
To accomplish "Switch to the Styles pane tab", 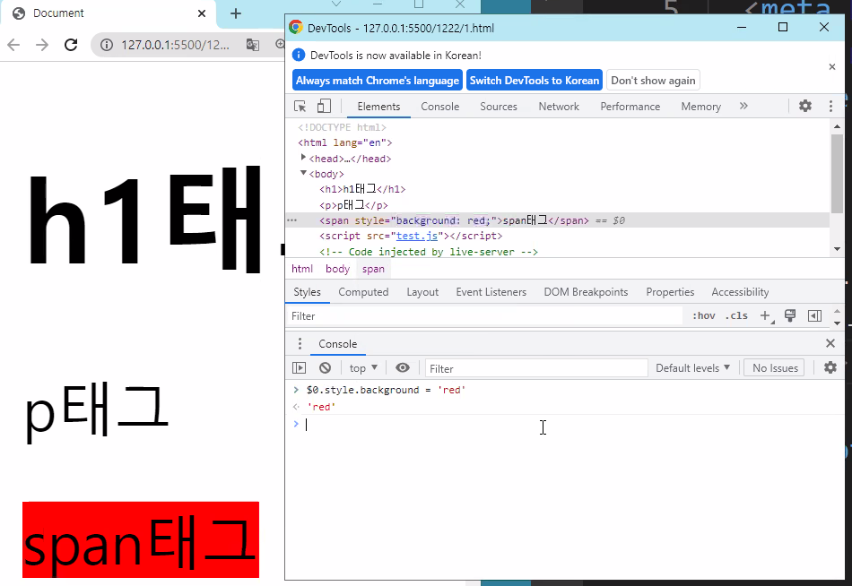I will tap(307, 292).
